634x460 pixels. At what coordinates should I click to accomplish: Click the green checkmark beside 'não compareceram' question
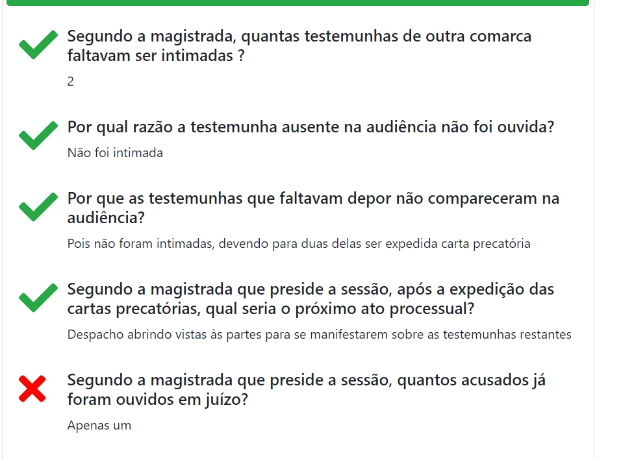[38, 208]
